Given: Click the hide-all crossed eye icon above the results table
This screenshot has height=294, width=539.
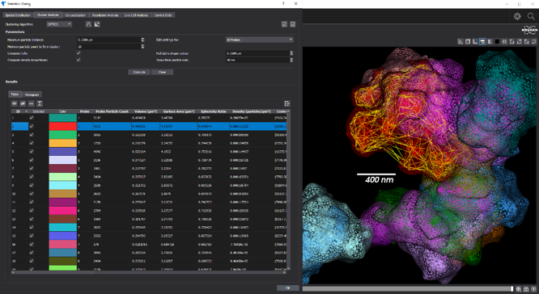Looking at the screenshot, I should tap(23, 103).
